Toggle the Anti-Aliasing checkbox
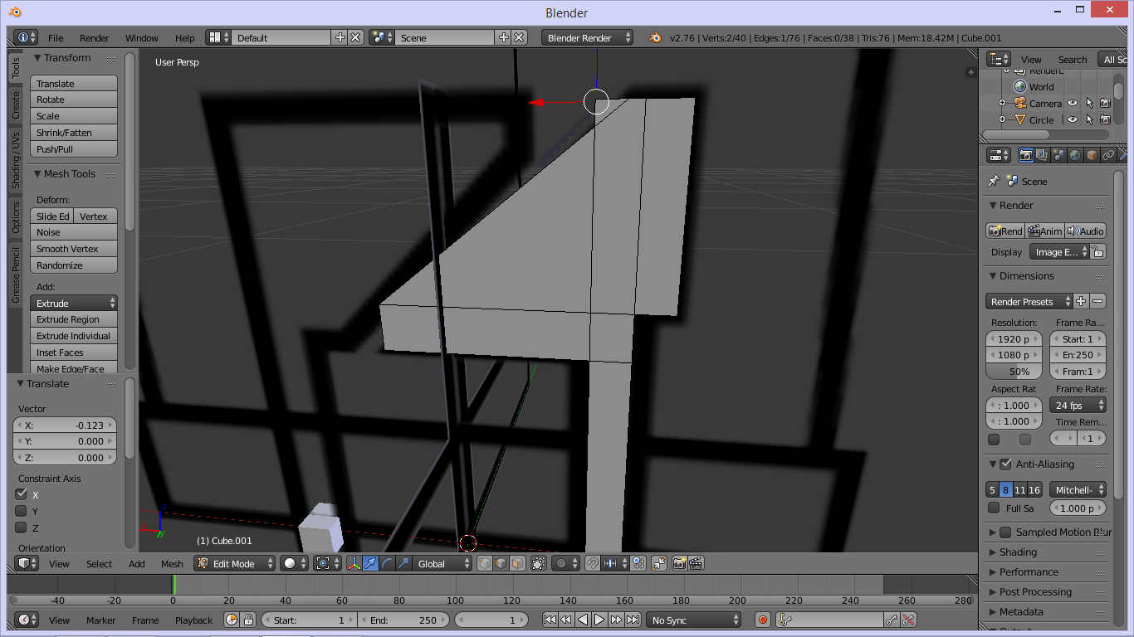Viewport: 1134px width, 637px height. click(1006, 464)
